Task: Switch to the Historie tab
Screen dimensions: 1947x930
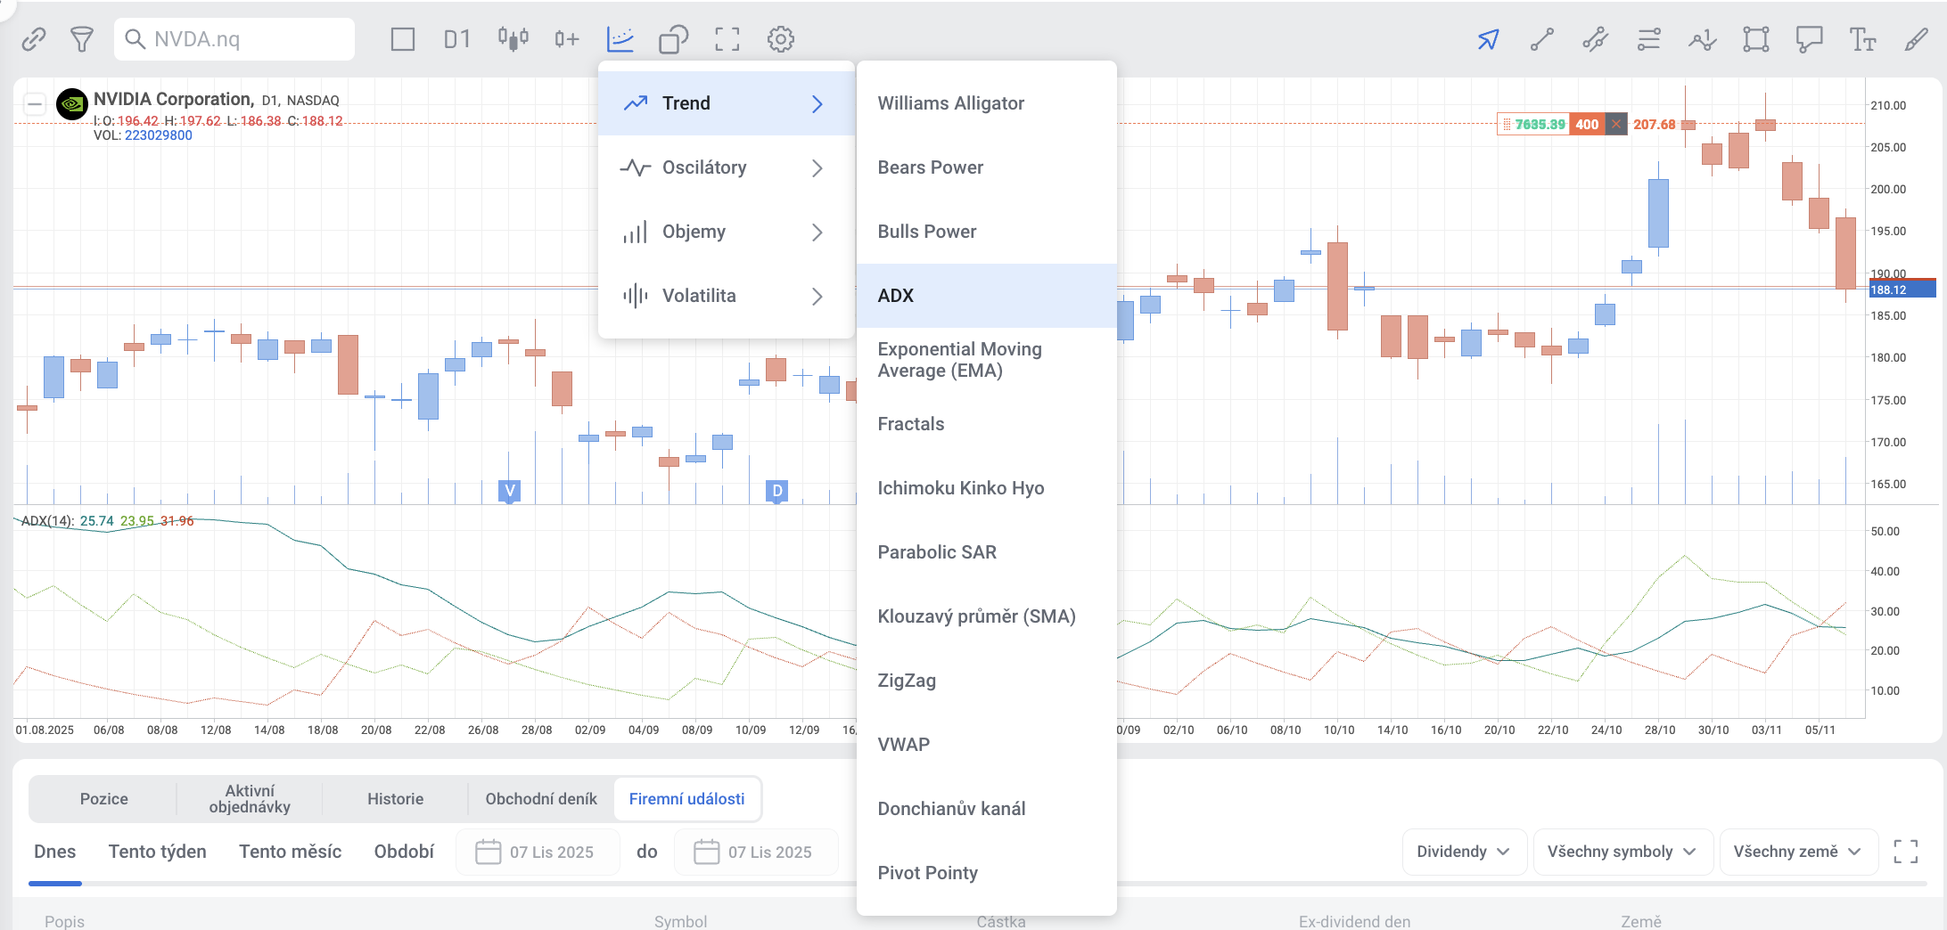Action: tap(396, 799)
